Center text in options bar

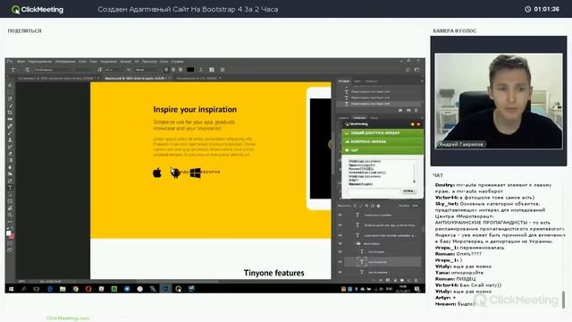173,70
